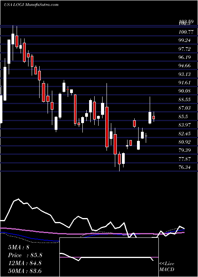Click the USA LOGI MunafaSutra.com title text
Screen dimensions: 198x277
(31, 4)
